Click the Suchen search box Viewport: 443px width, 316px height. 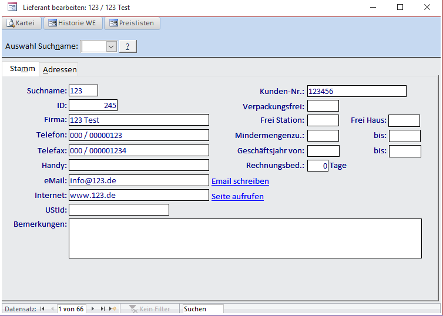[x=203, y=309]
